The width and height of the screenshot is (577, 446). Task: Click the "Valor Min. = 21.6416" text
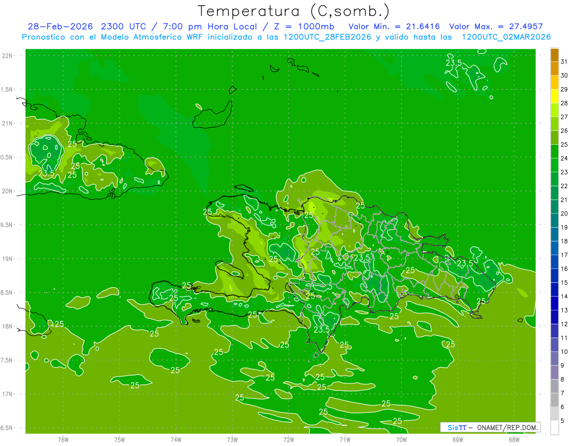click(394, 26)
